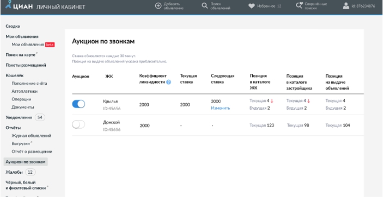Screen dimensions: 390x202
Task: Click Позиция в каталоге застройщика header
Action: coord(299,82)
